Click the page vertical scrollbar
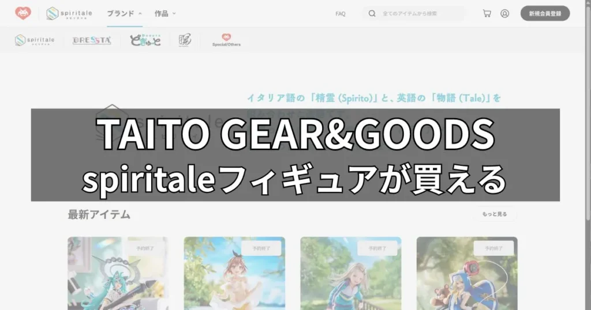Image resolution: width=591 pixels, height=310 pixels. pos(588,113)
